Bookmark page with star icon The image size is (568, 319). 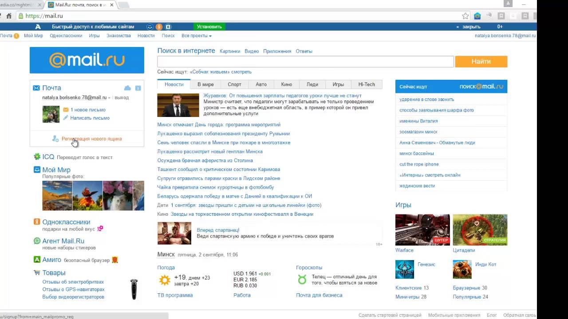[465, 16]
